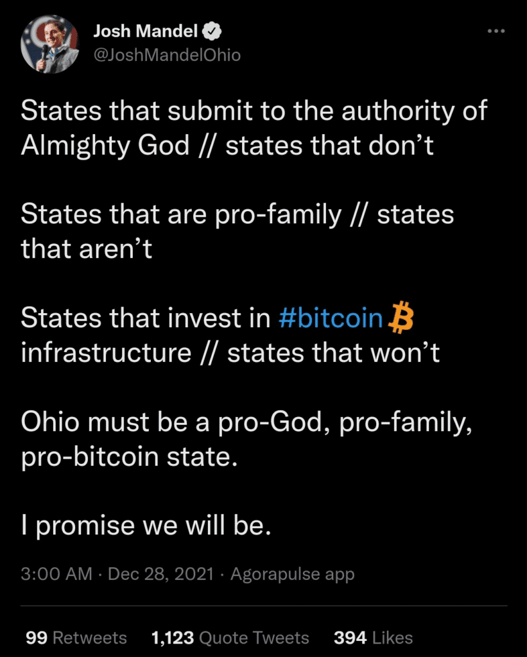Open the Agorapulse app source link
Screen dimensions: 527x657
pos(292,574)
